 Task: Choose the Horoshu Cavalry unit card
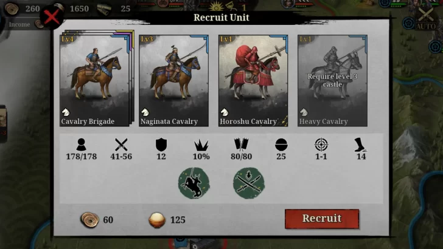pos(253,80)
